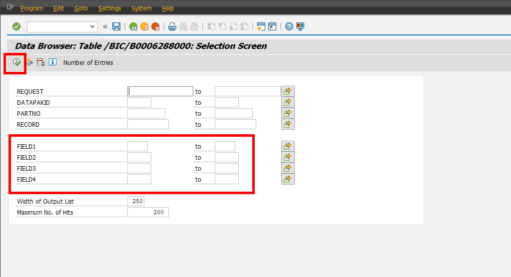Viewport: 511px width, 277px height.
Task: Open multiple selection for REQUEST
Action: coord(288,91)
